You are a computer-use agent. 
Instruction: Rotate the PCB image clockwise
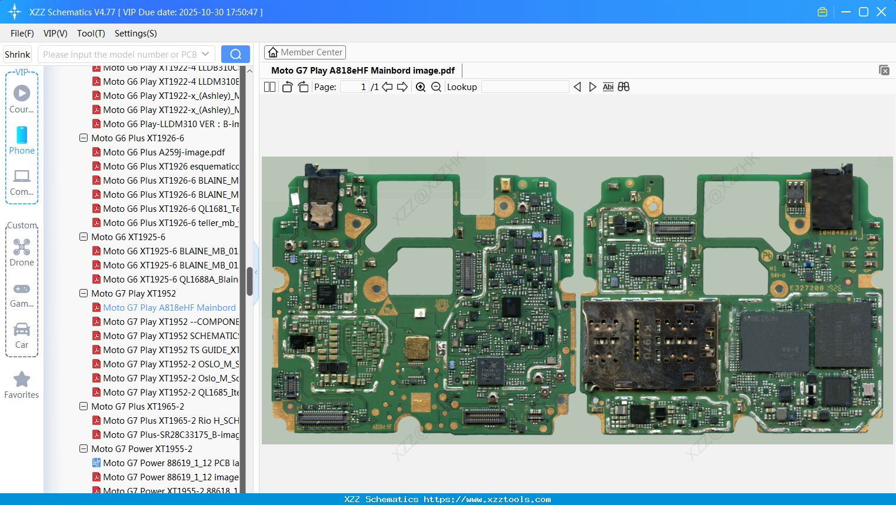pyautogui.click(x=303, y=87)
